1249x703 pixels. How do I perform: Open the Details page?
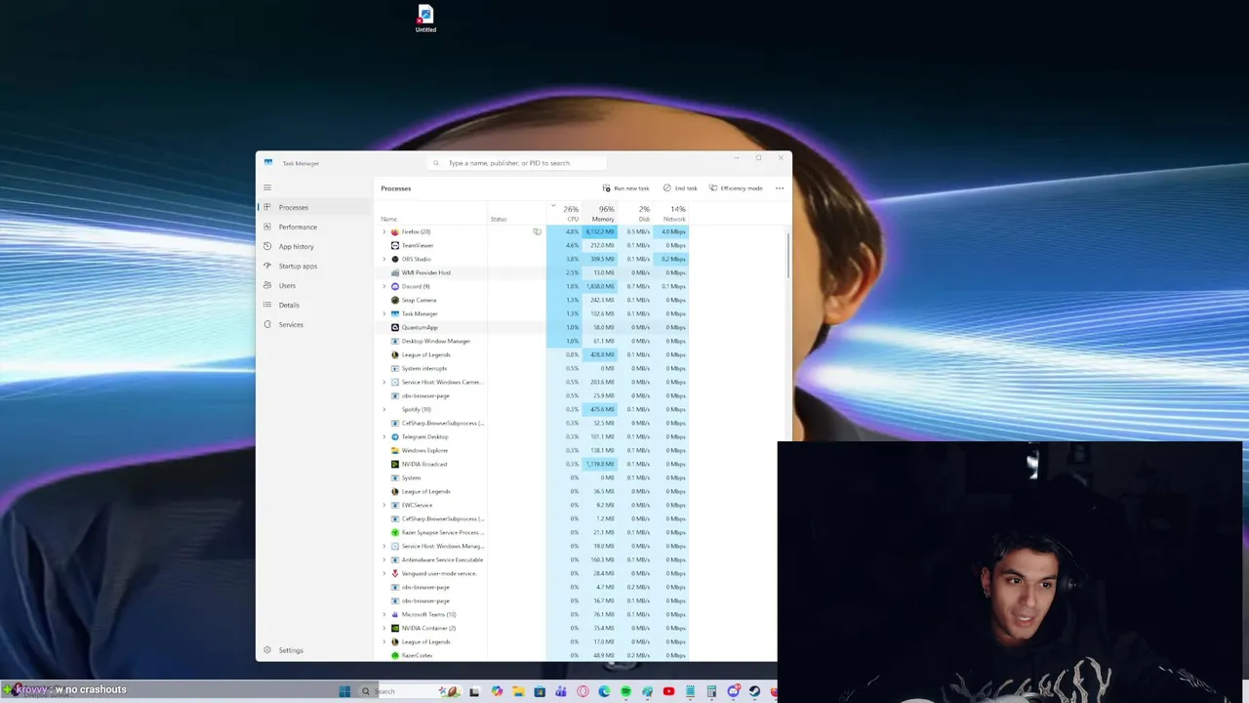314,305
